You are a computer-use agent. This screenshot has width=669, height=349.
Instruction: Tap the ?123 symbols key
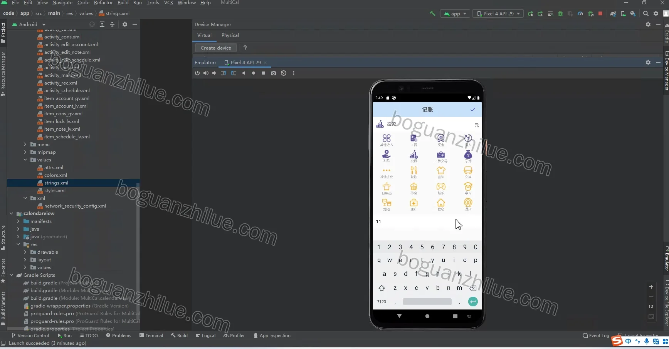pyautogui.click(x=382, y=302)
